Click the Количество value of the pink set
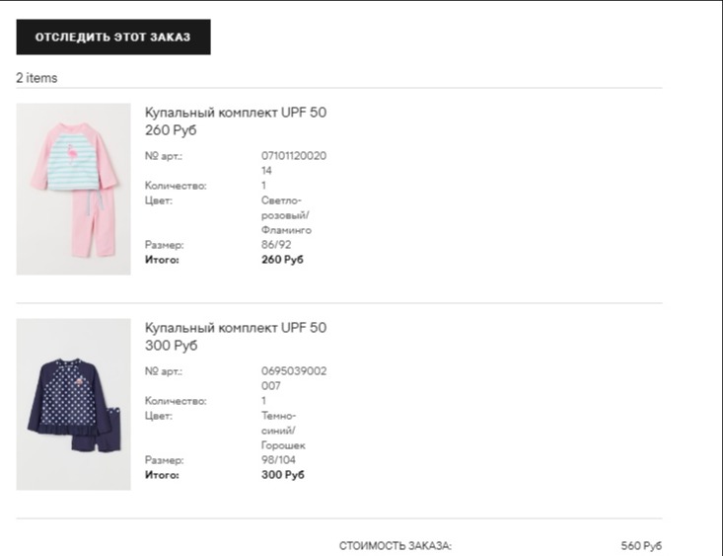The image size is (723, 556). click(x=264, y=186)
